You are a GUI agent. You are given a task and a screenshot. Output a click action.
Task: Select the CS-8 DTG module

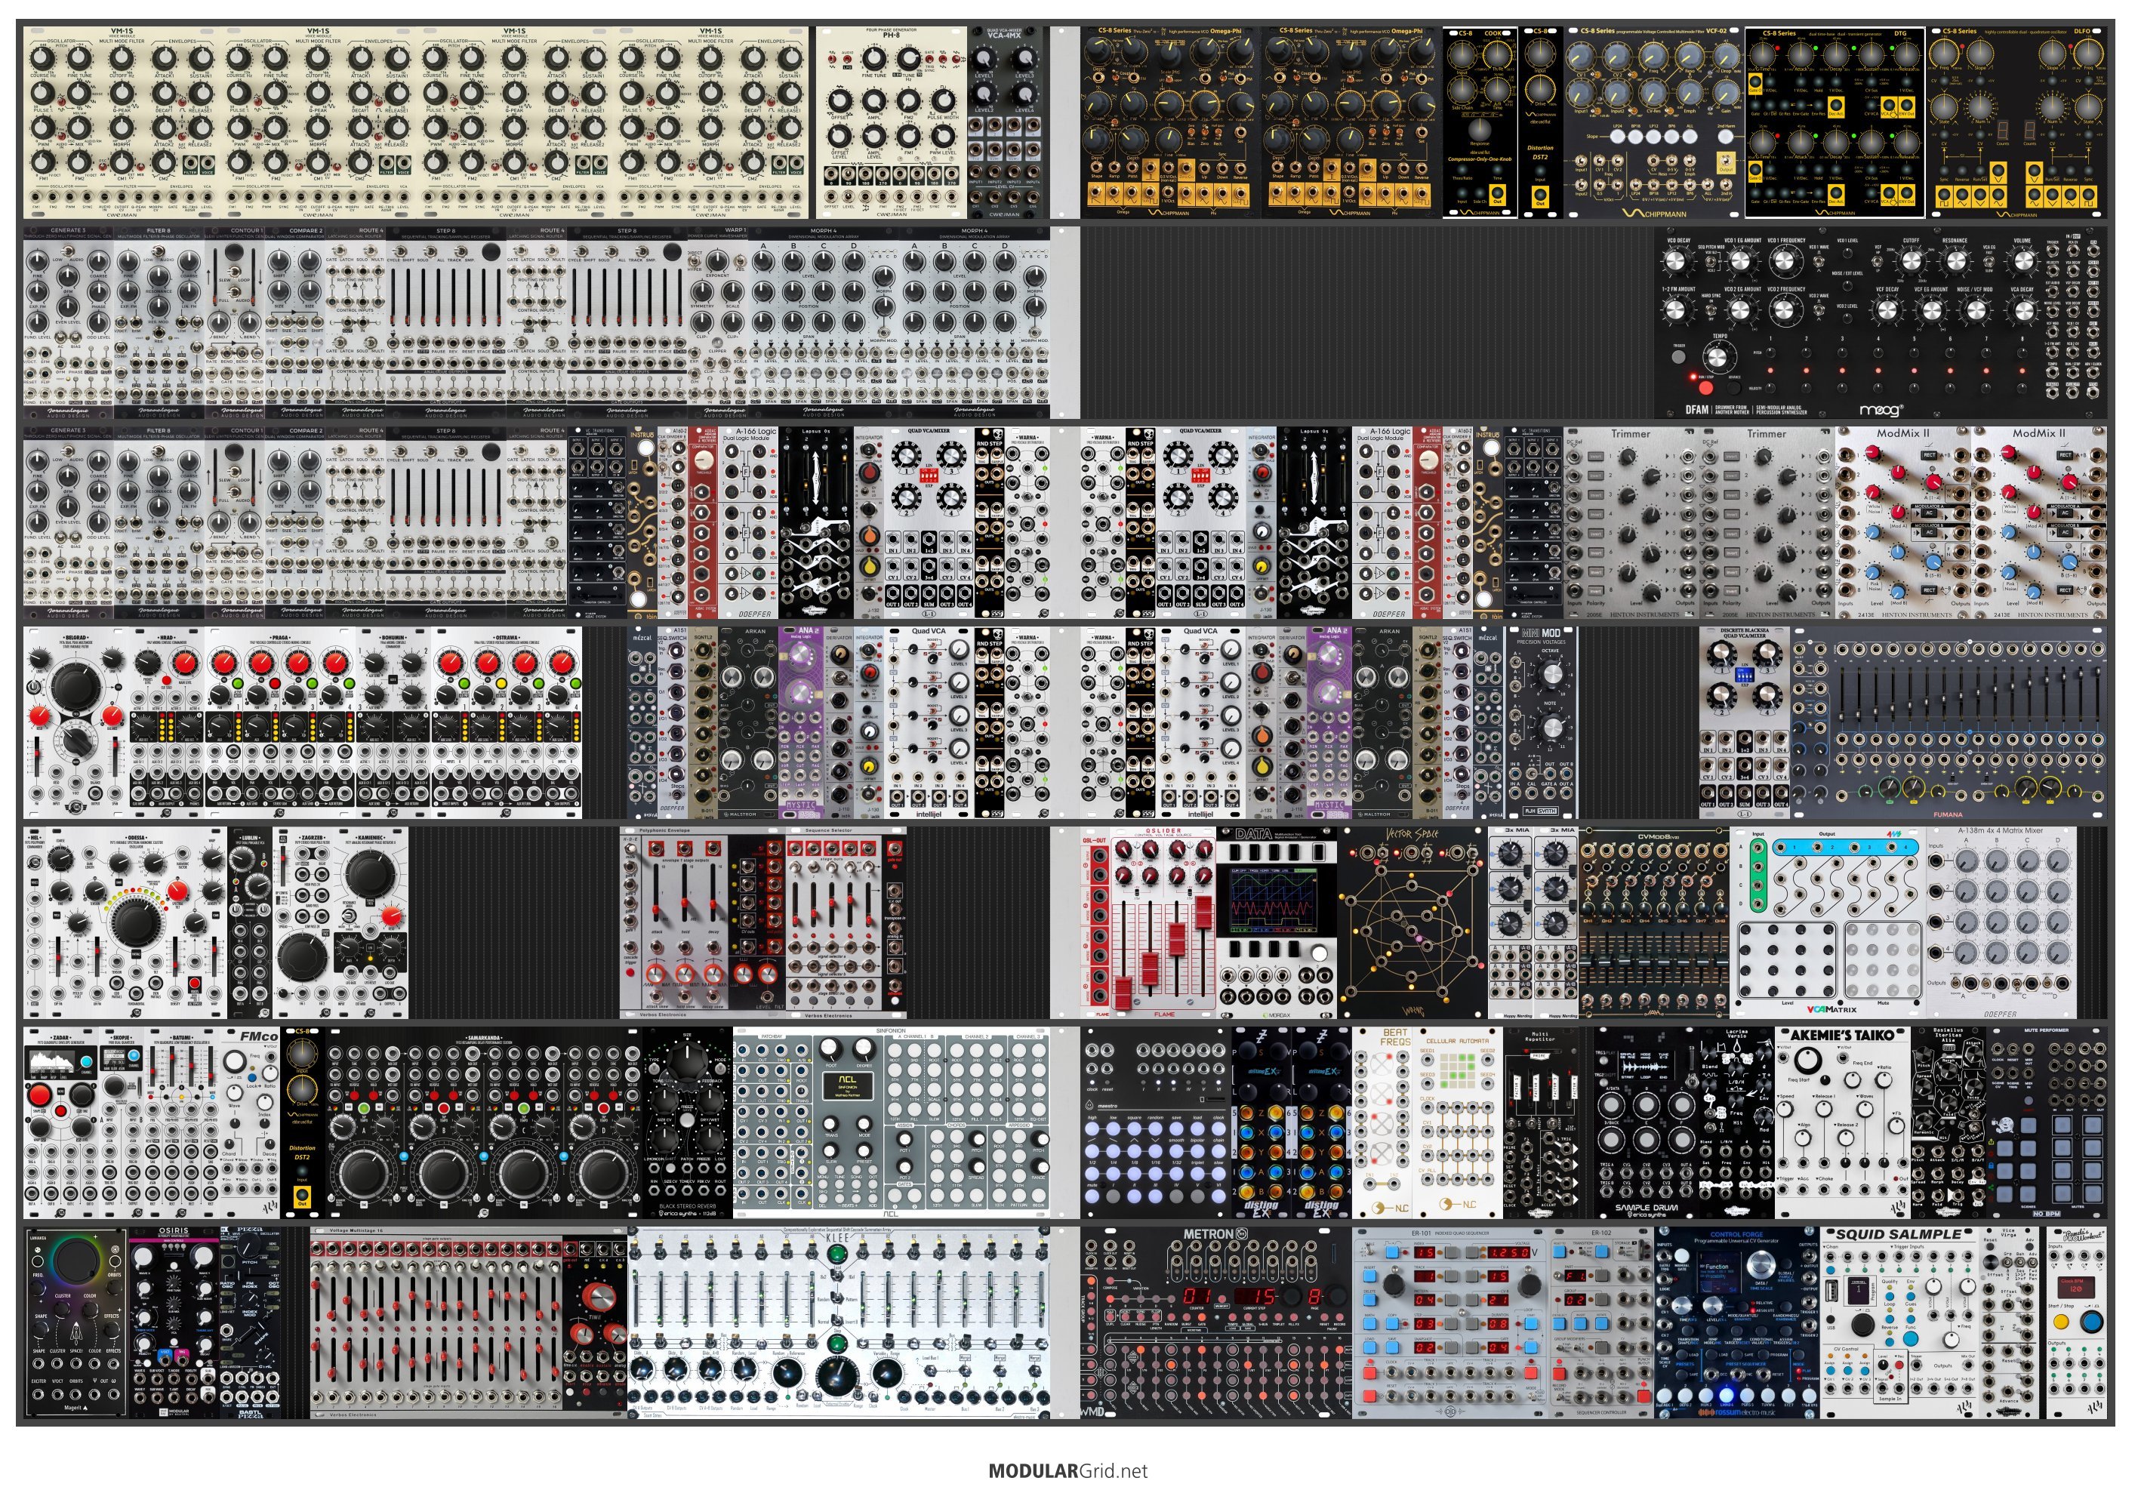point(1835,122)
